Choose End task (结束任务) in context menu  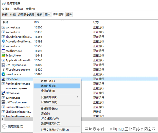[x=57, y=81]
